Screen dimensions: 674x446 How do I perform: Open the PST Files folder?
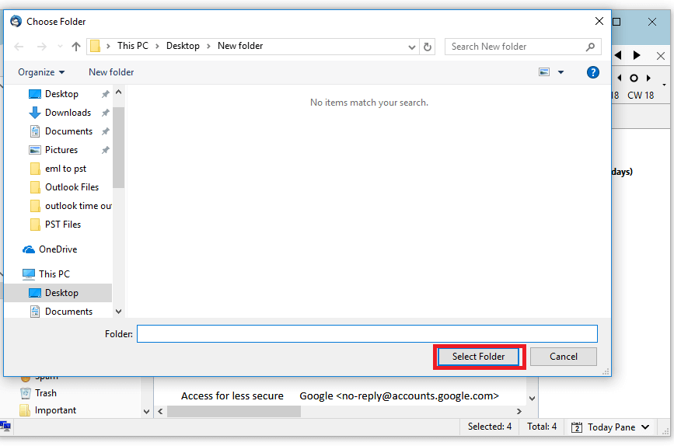tap(63, 225)
